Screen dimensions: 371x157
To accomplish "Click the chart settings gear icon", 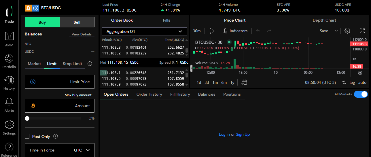I will (x=347, y=31).
